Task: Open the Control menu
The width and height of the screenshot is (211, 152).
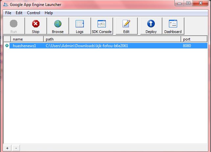Action: tap(34, 13)
